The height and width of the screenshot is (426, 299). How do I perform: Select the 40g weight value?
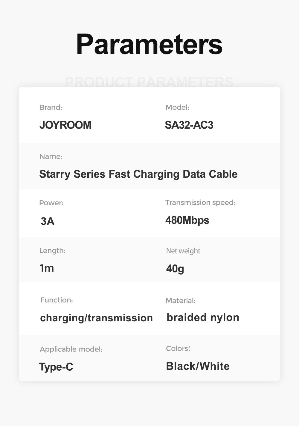pyautogui.click(x=175, y=269)
